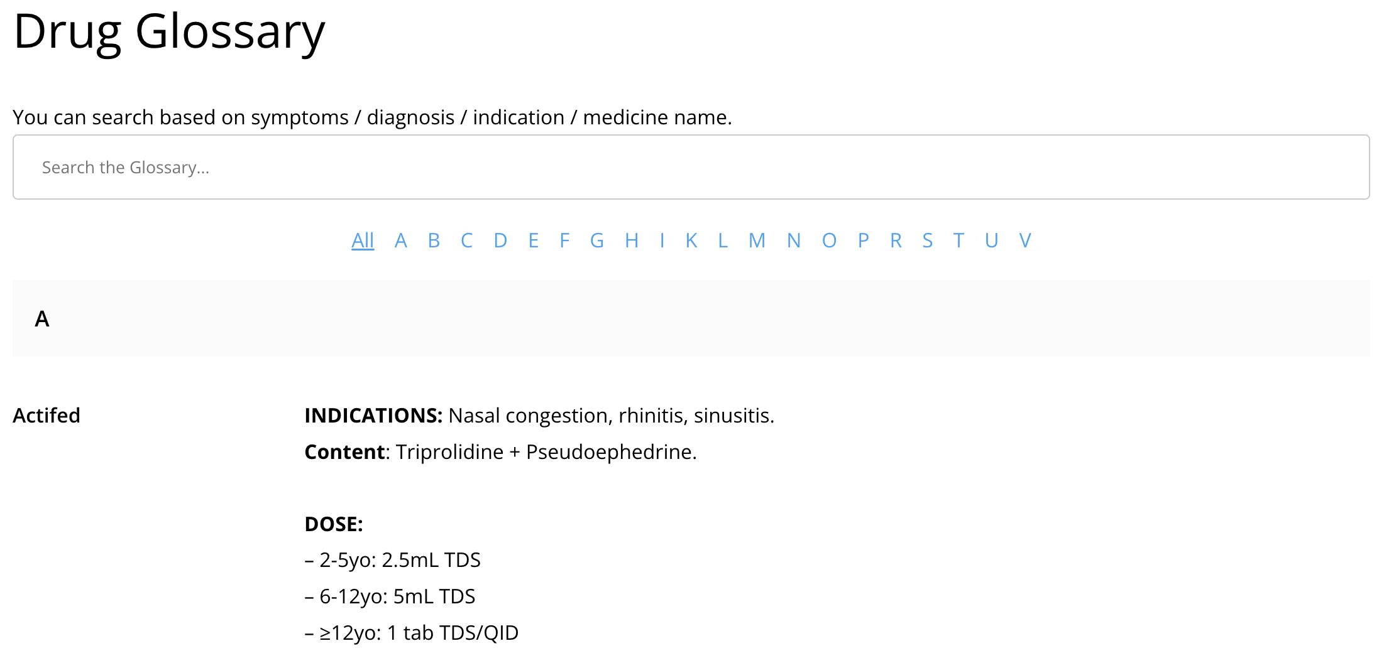Filter glossary by letter P
The image size is (1384, 663).
(x=864, y=240)
